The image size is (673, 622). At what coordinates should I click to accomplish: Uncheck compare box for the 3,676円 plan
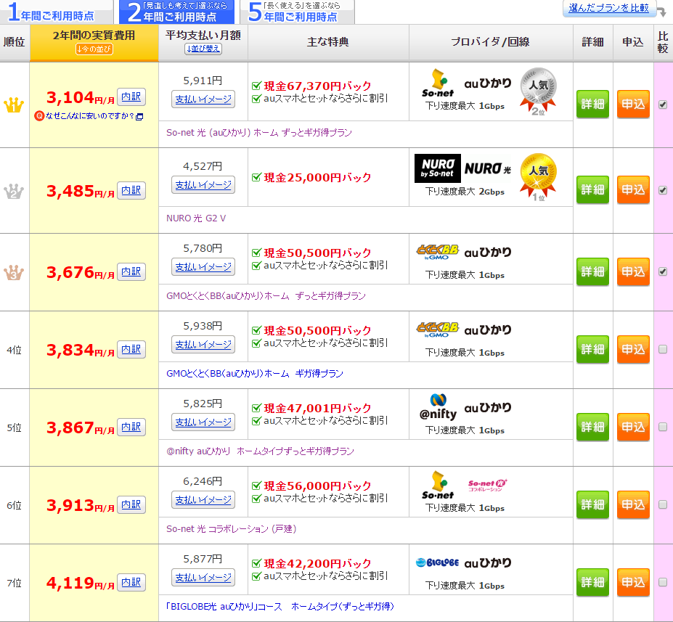pyautogui.click(x=663, y=271)
